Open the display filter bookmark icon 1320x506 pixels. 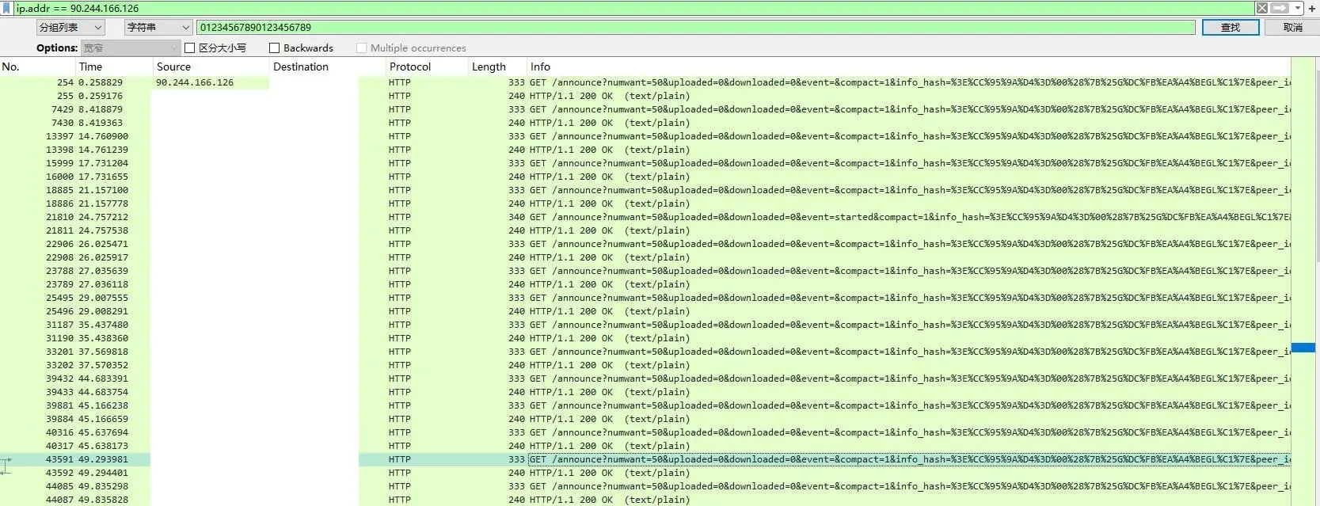(6, 8)
